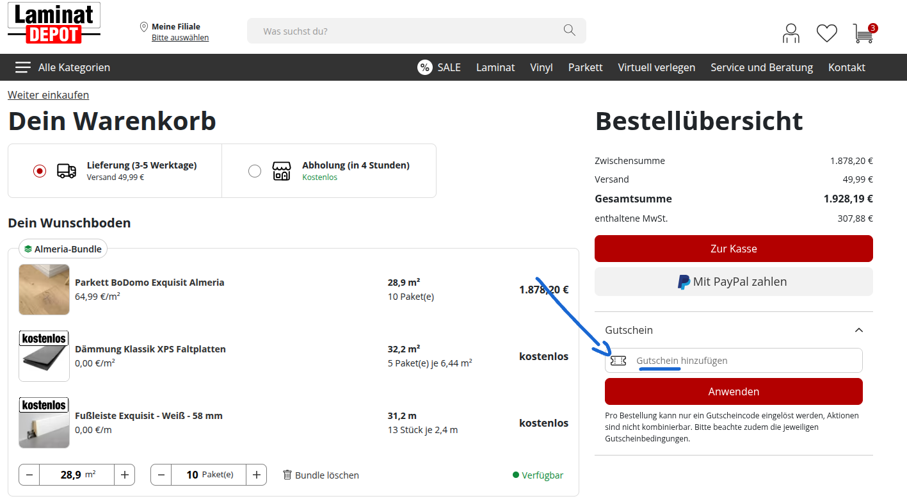Open the Parkett menu item
Image resolution: width=907 pixels, height=501 pixels.
[585, 67]
